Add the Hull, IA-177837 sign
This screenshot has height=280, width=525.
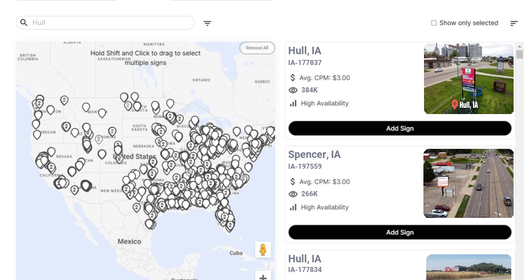(399, 128)
